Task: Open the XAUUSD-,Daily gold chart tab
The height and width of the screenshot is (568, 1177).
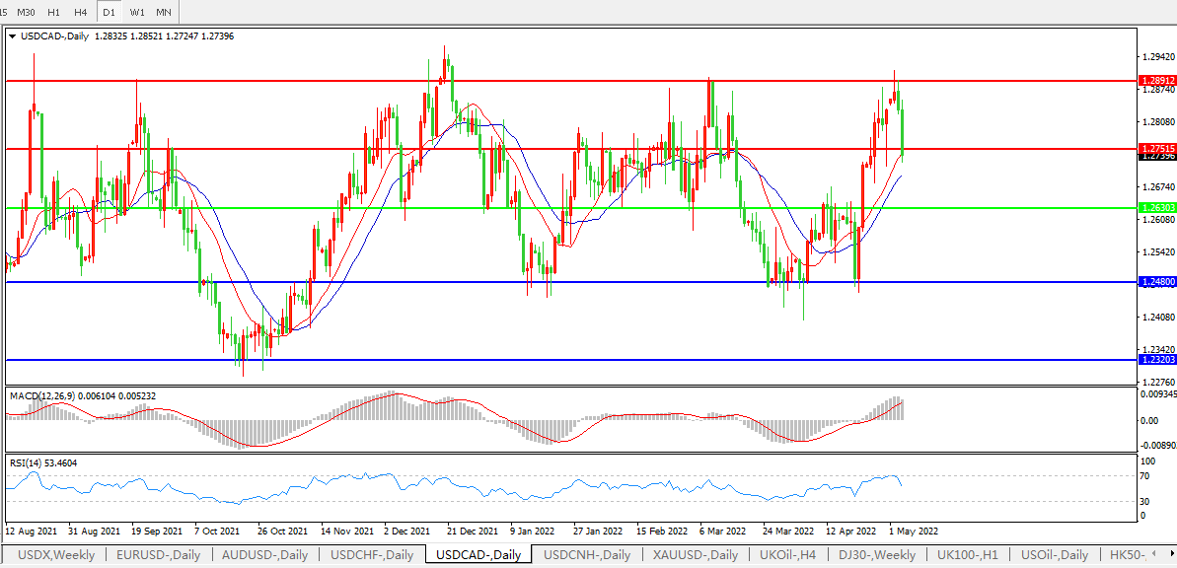Action: [x=696, y=555]
